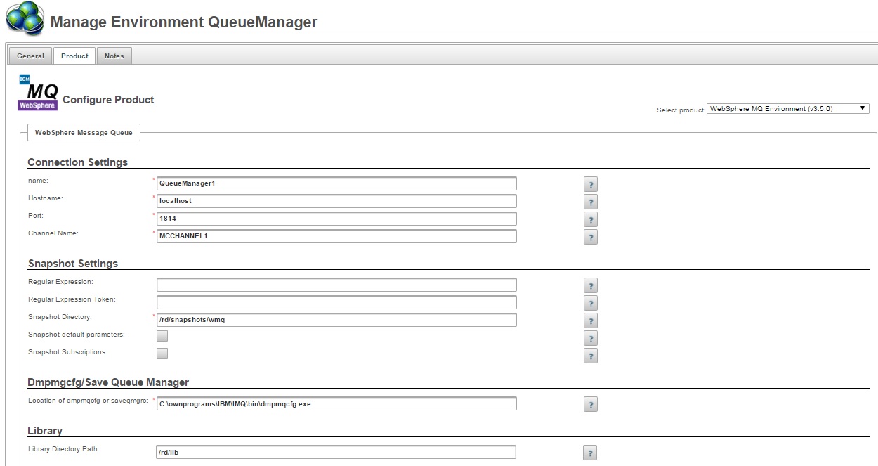The image size is (878, 466).
Task: Click the "Library" section heading
Action: [x=45, y=430]
